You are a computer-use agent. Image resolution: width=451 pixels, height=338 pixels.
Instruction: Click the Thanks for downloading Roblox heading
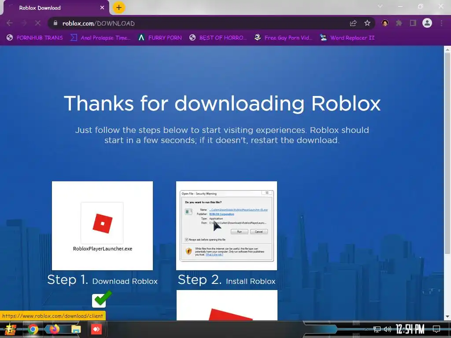[x=222, y=103]
